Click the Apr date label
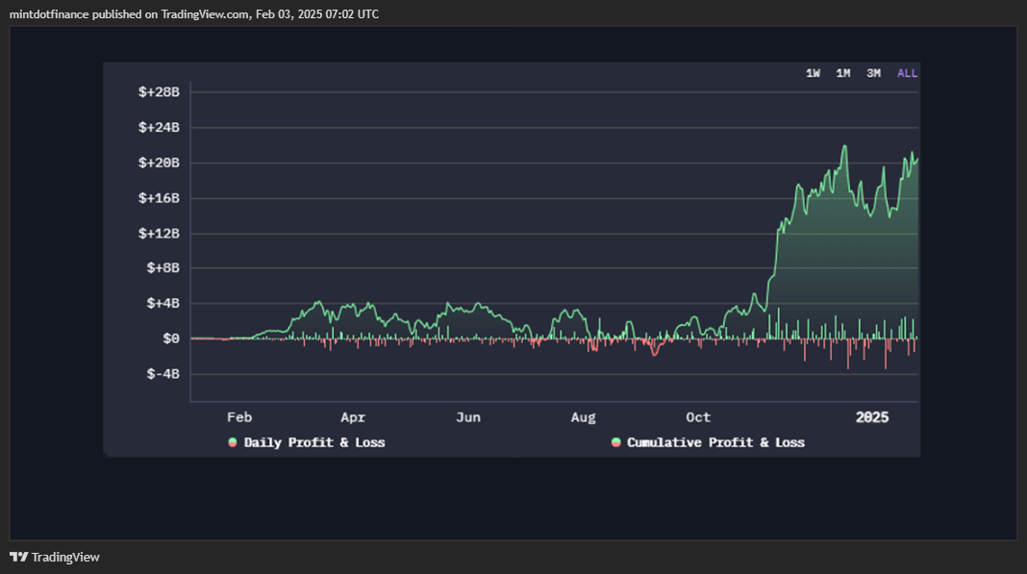Screen dimensions: 1027x574 coord(353,417)
